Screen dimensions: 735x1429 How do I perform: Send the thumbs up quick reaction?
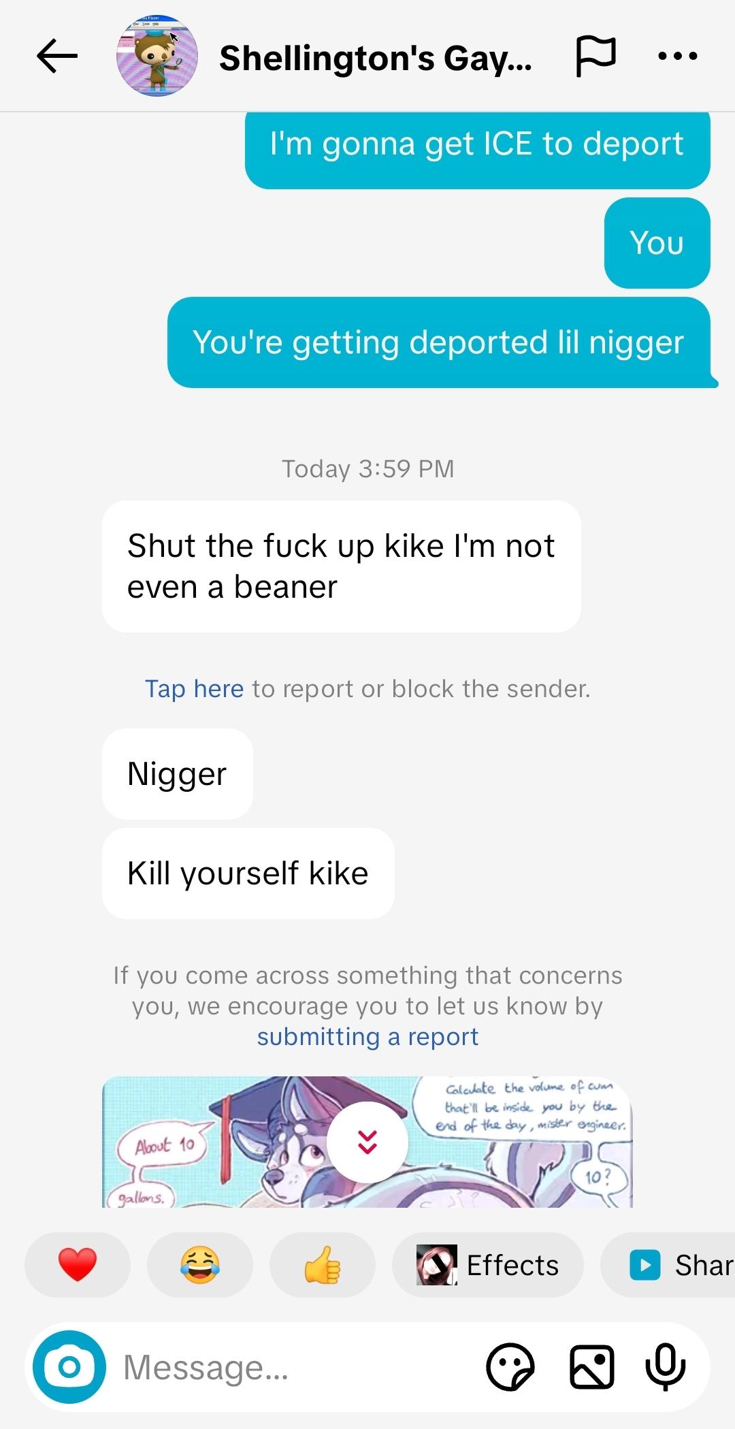[x=323, y=1265]
